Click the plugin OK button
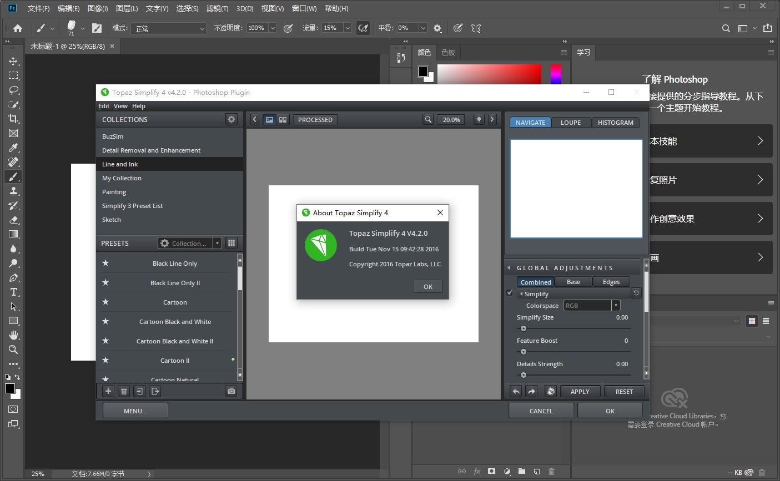 pos(610,411)
